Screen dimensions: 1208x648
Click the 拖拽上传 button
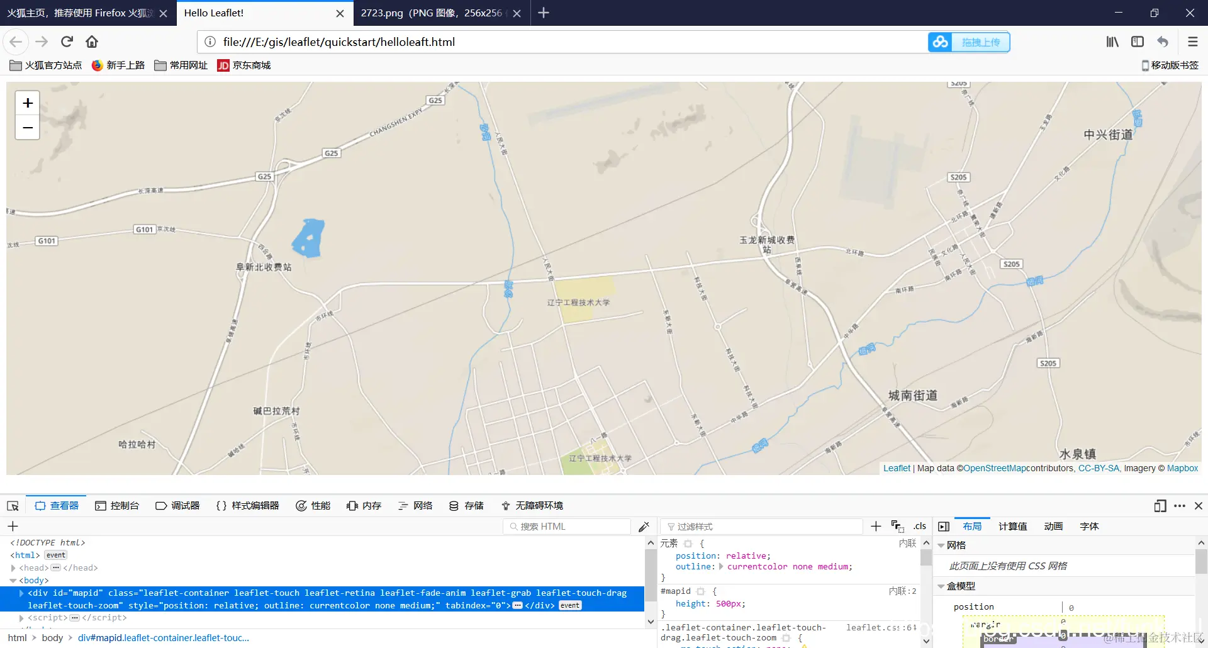click(980, 42)
